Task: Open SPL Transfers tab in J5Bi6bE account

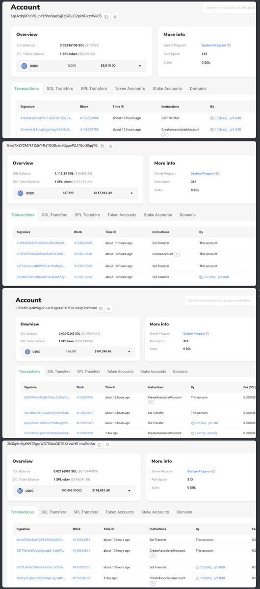Action: click(x=88, y=372)
